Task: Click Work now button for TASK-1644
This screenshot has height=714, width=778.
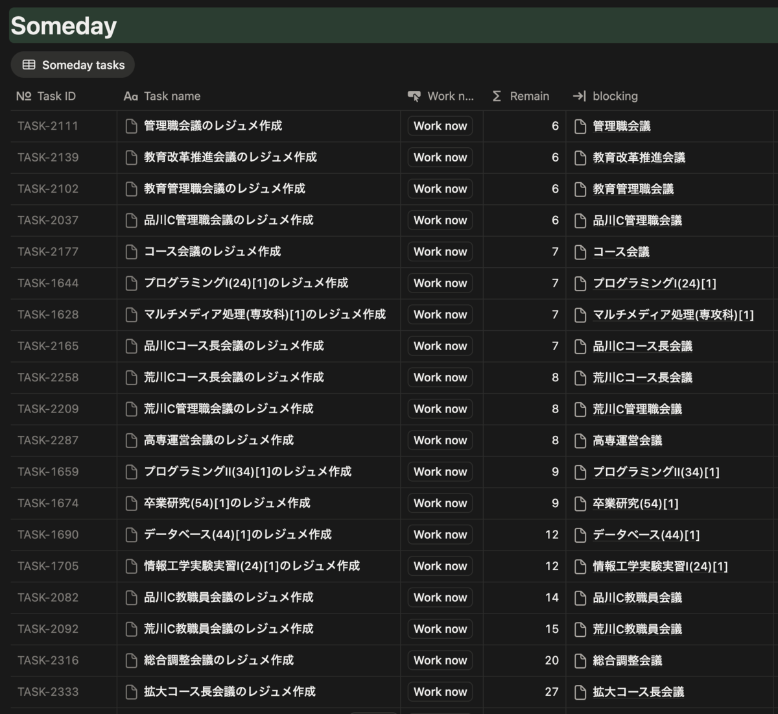Action: 440,283
